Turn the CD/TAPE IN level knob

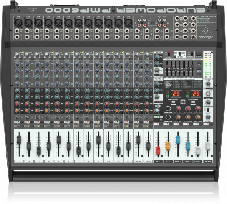tap(208, 84)
